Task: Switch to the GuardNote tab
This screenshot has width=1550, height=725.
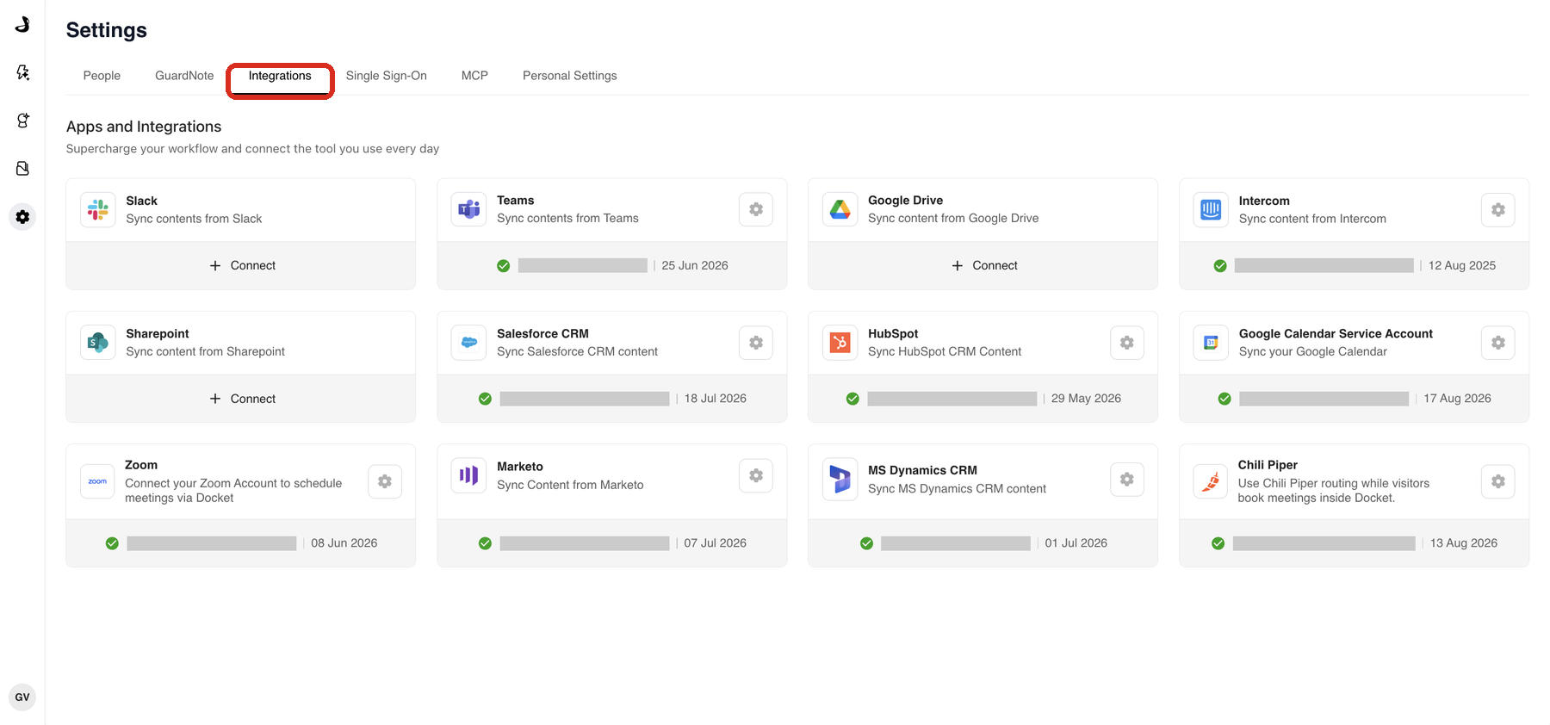Action: click(184, 76)
